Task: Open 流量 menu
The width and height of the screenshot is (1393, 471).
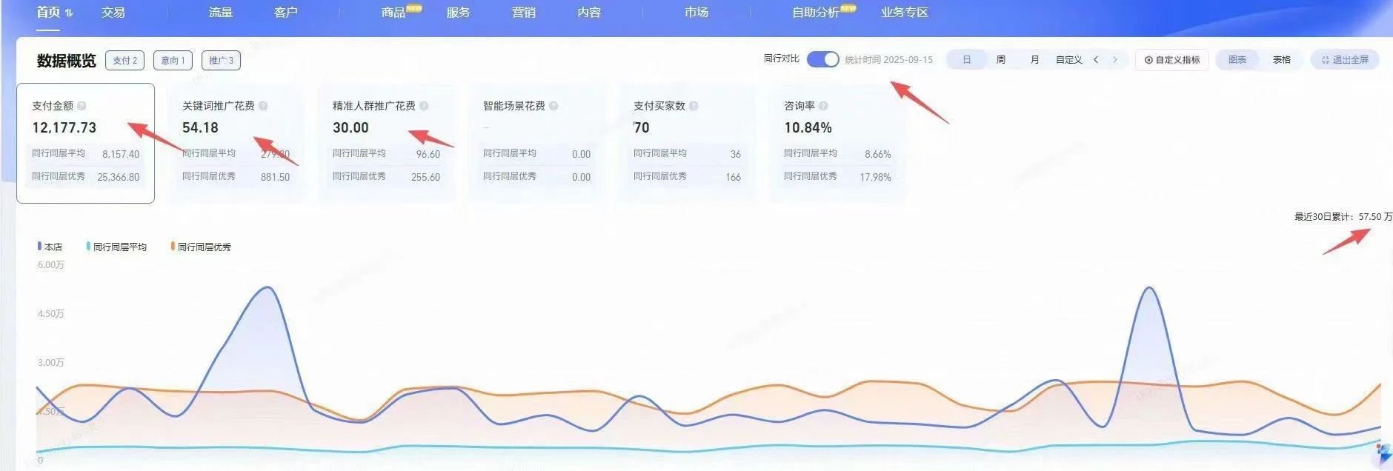Action: click(221, 13)
